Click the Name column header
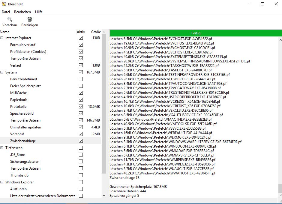Screen dimensions: 282x204 pos(5,32)
